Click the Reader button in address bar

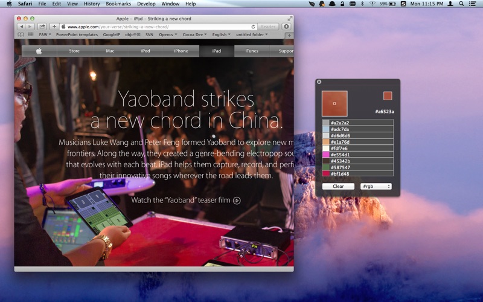pos(268,27)
